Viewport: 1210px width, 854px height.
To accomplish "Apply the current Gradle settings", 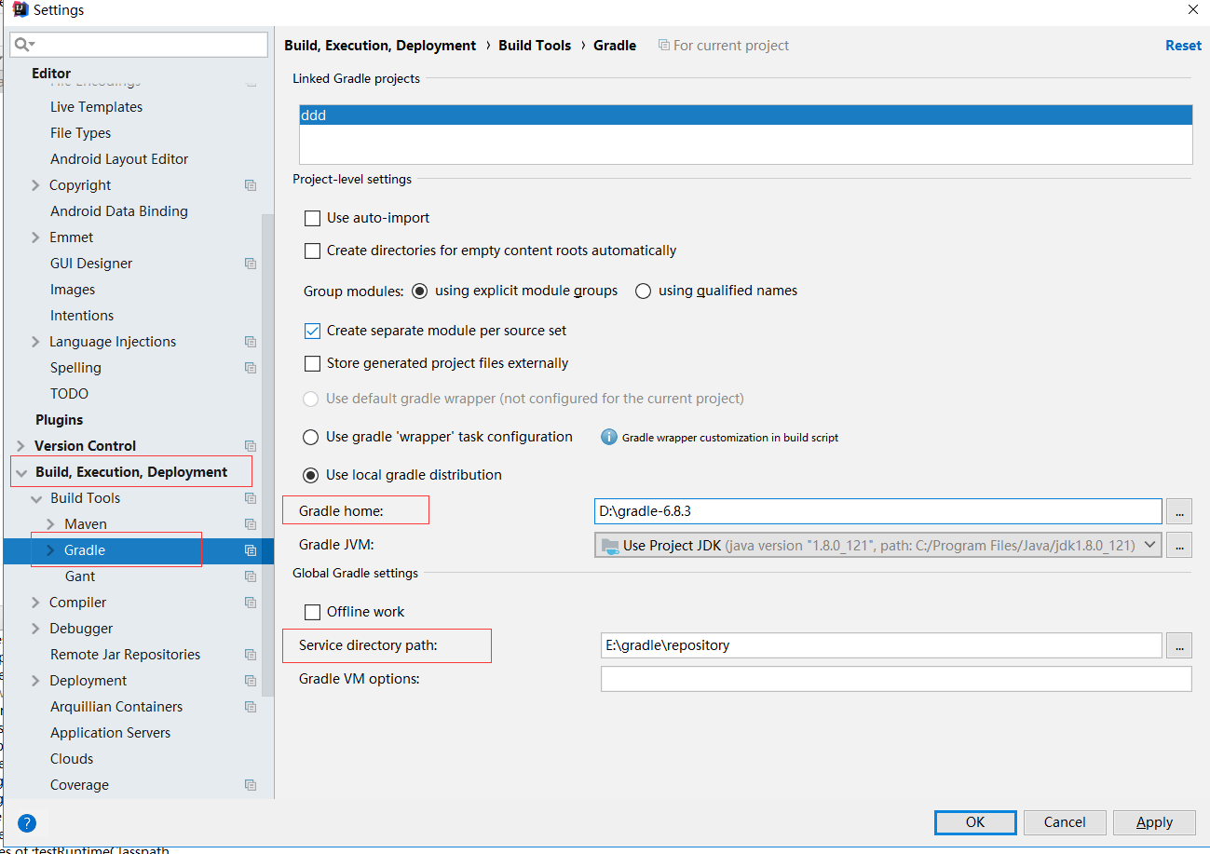I will click(x=1154, y=822).
